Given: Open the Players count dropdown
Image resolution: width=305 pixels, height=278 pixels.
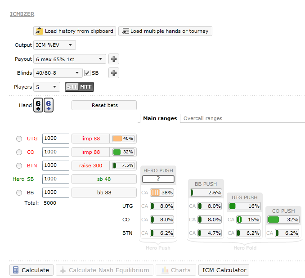Looking at the screenshot, I should click(47, 87).
